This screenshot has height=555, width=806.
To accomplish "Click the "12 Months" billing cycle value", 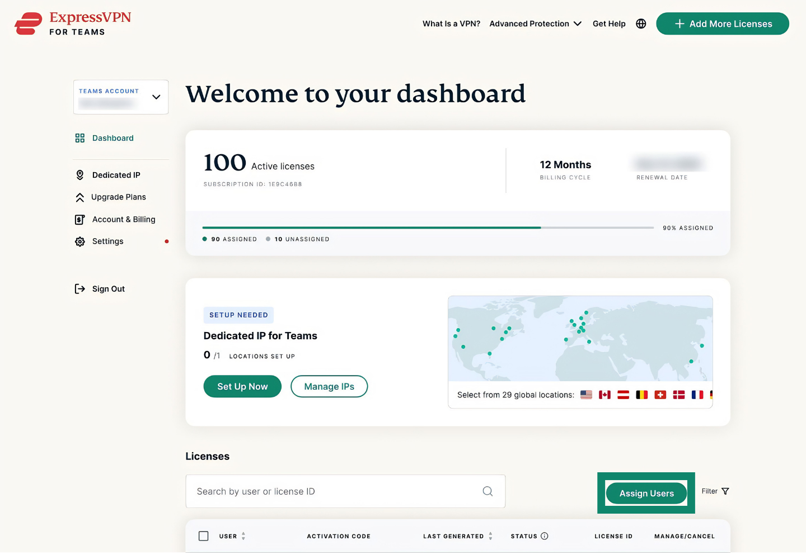I will [x=565, y=165].
